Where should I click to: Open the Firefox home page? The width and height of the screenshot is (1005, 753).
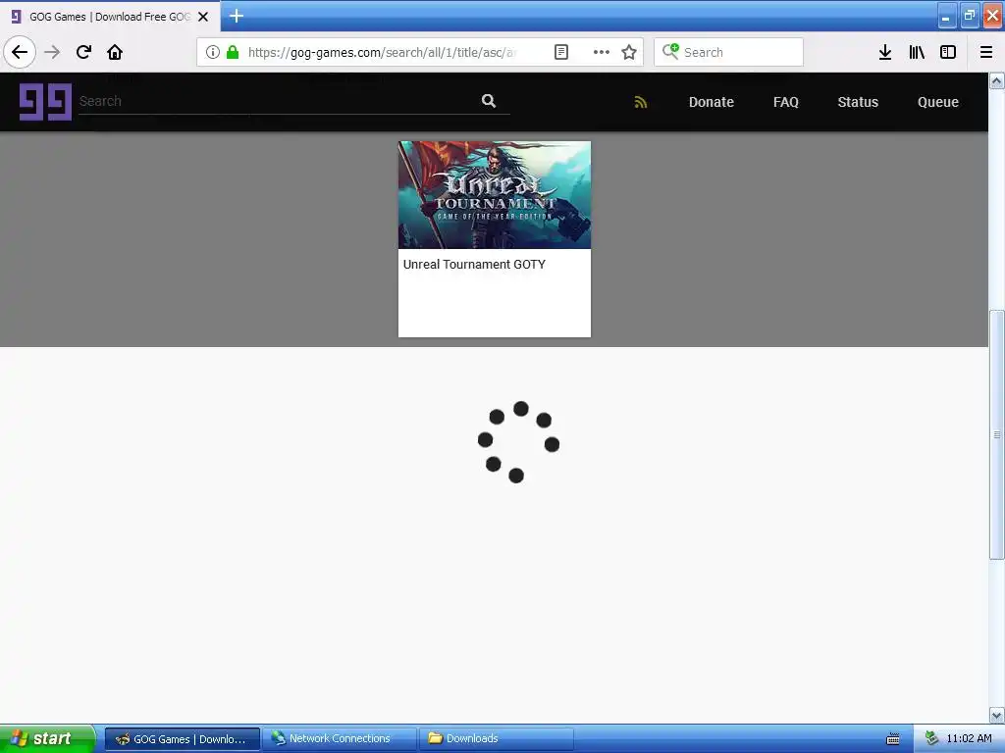115,52
